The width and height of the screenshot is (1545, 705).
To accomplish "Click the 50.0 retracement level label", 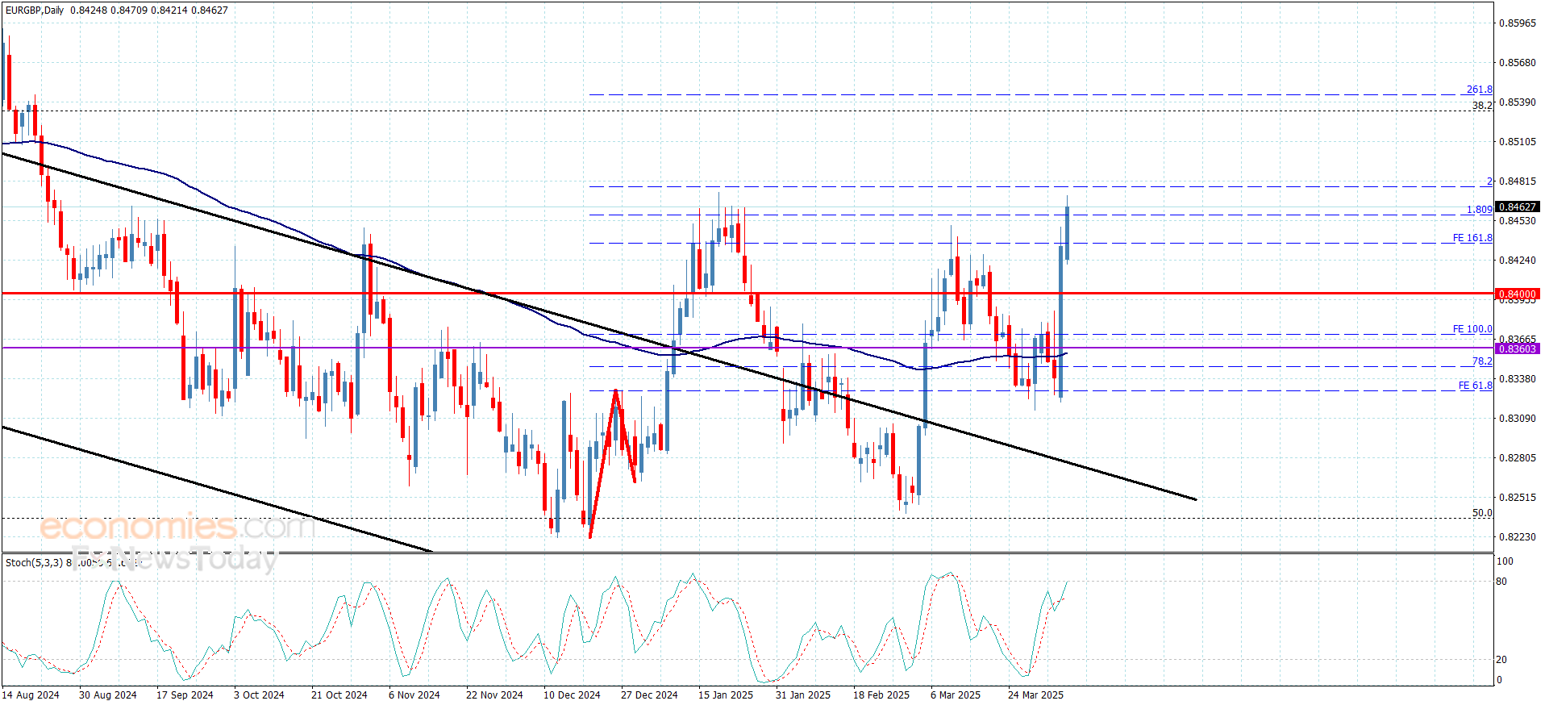I will 1482,513.
